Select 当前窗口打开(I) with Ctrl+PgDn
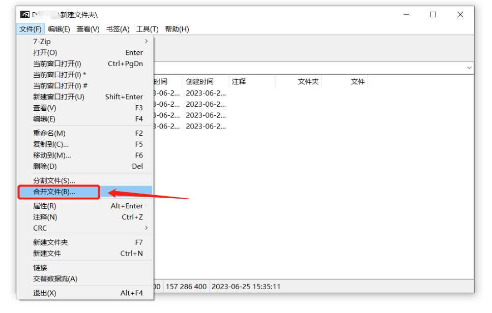 tap(85, 64)
